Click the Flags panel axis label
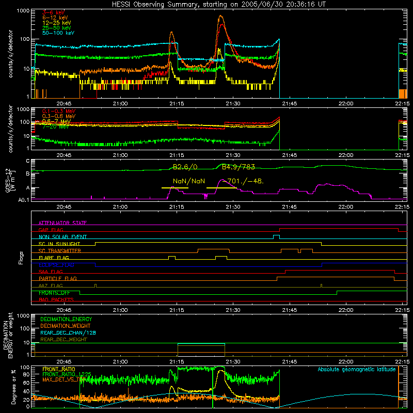 click(x=21, y=258)
